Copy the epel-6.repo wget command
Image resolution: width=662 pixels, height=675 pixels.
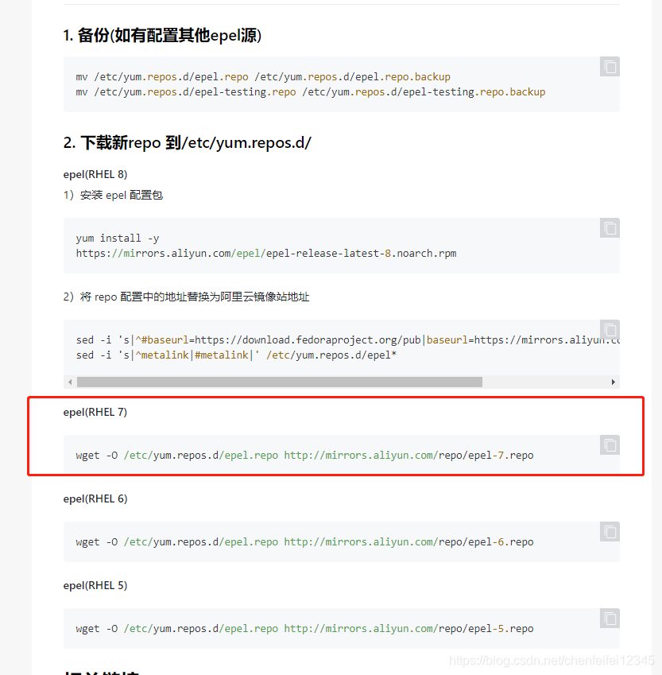(610, 532)
